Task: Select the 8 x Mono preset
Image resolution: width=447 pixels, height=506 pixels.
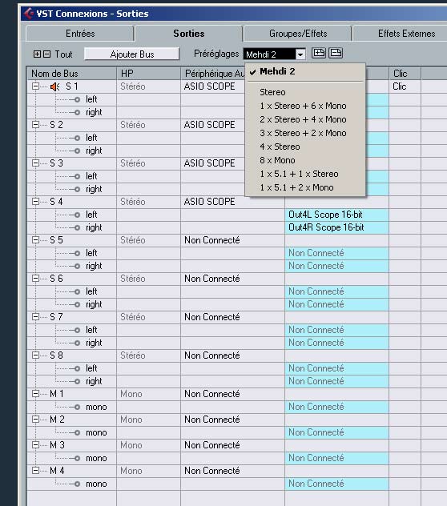Action: coord(277,160)
